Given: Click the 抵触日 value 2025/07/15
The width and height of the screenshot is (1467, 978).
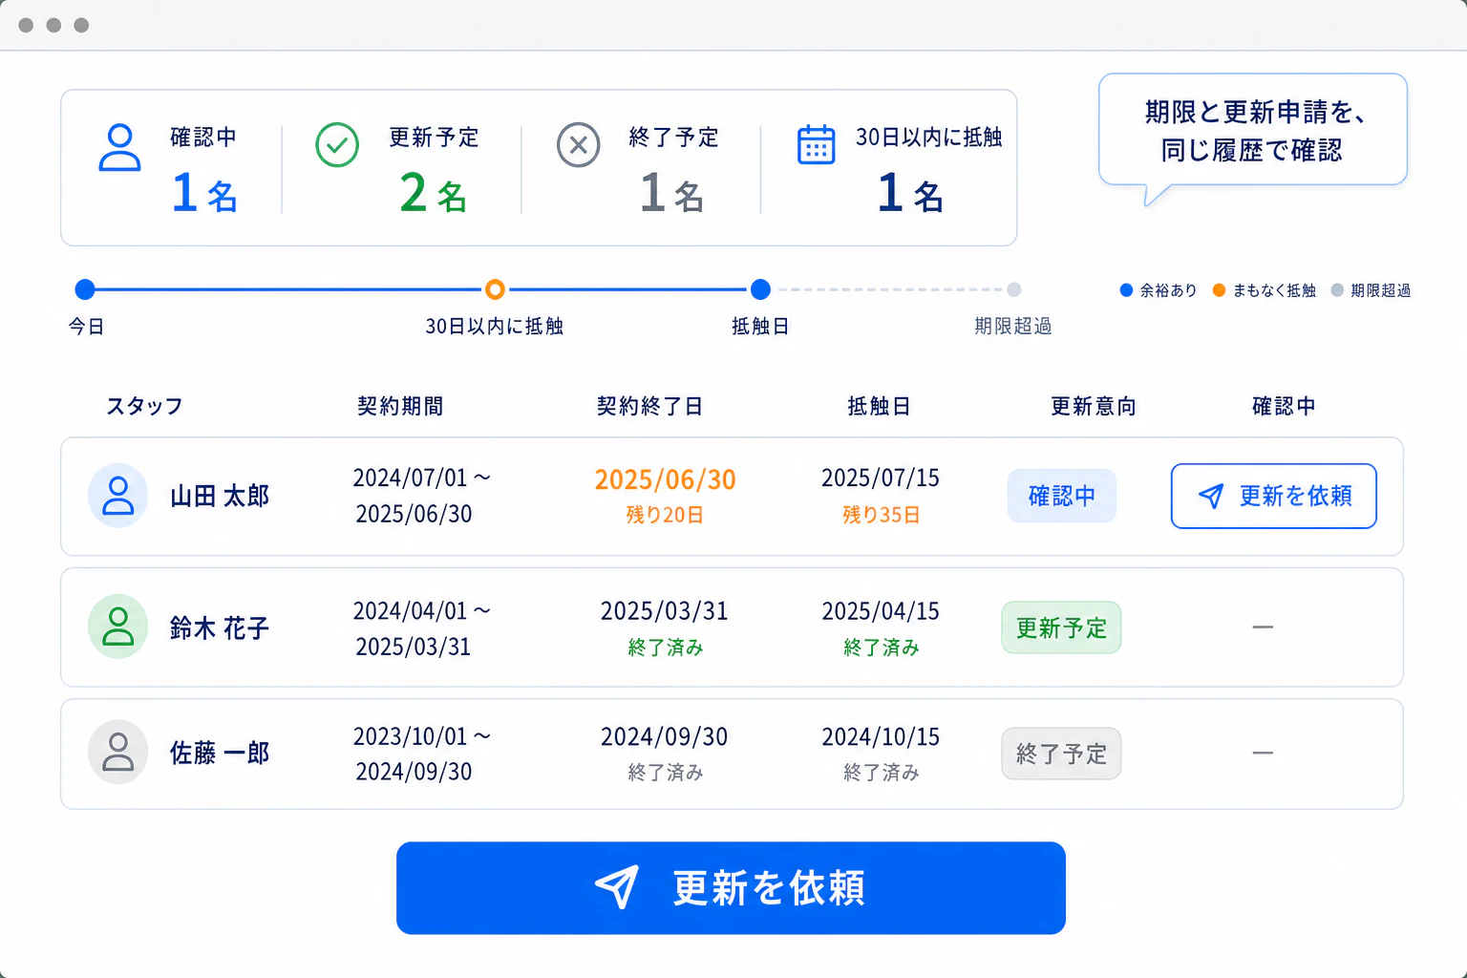Looking at the screenshot, I should [x=881, y=478].
